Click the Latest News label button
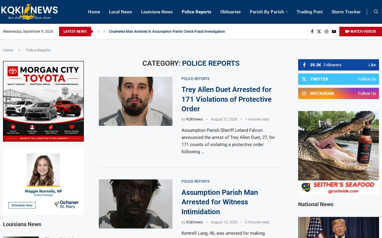This screenshot has width=382, height=238. pos(75,32)
